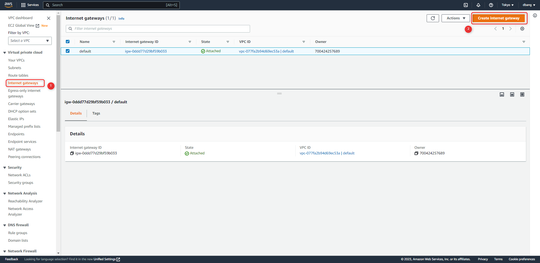Focus the top AWS Search box
The image size is (540, 263).
coord(111,5)
